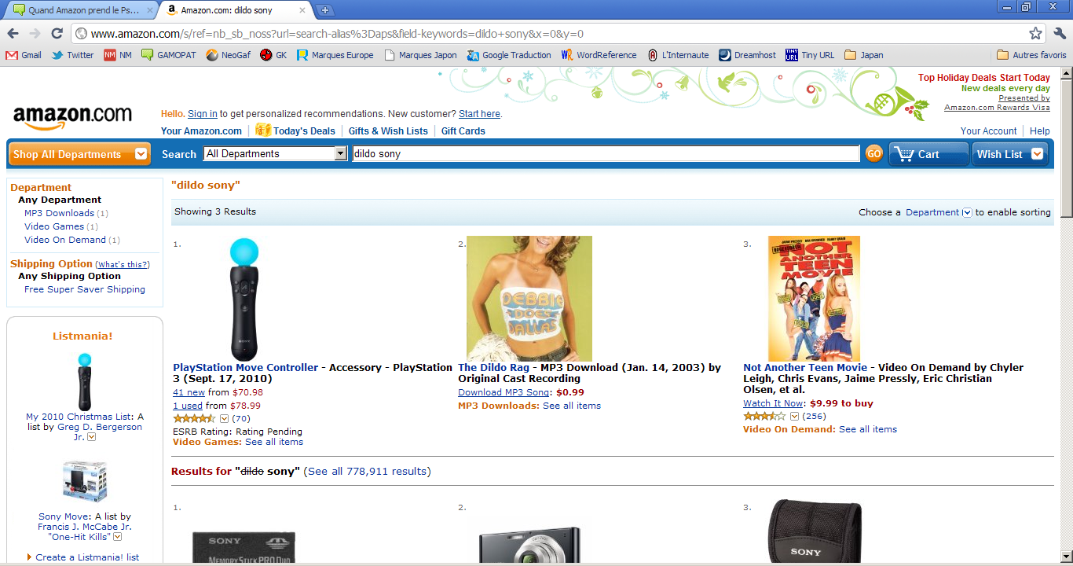Image resolution: width=1073 pixels, height=566 pixels.
Task: Click the 41 new offers link
Action: [189, 392]
